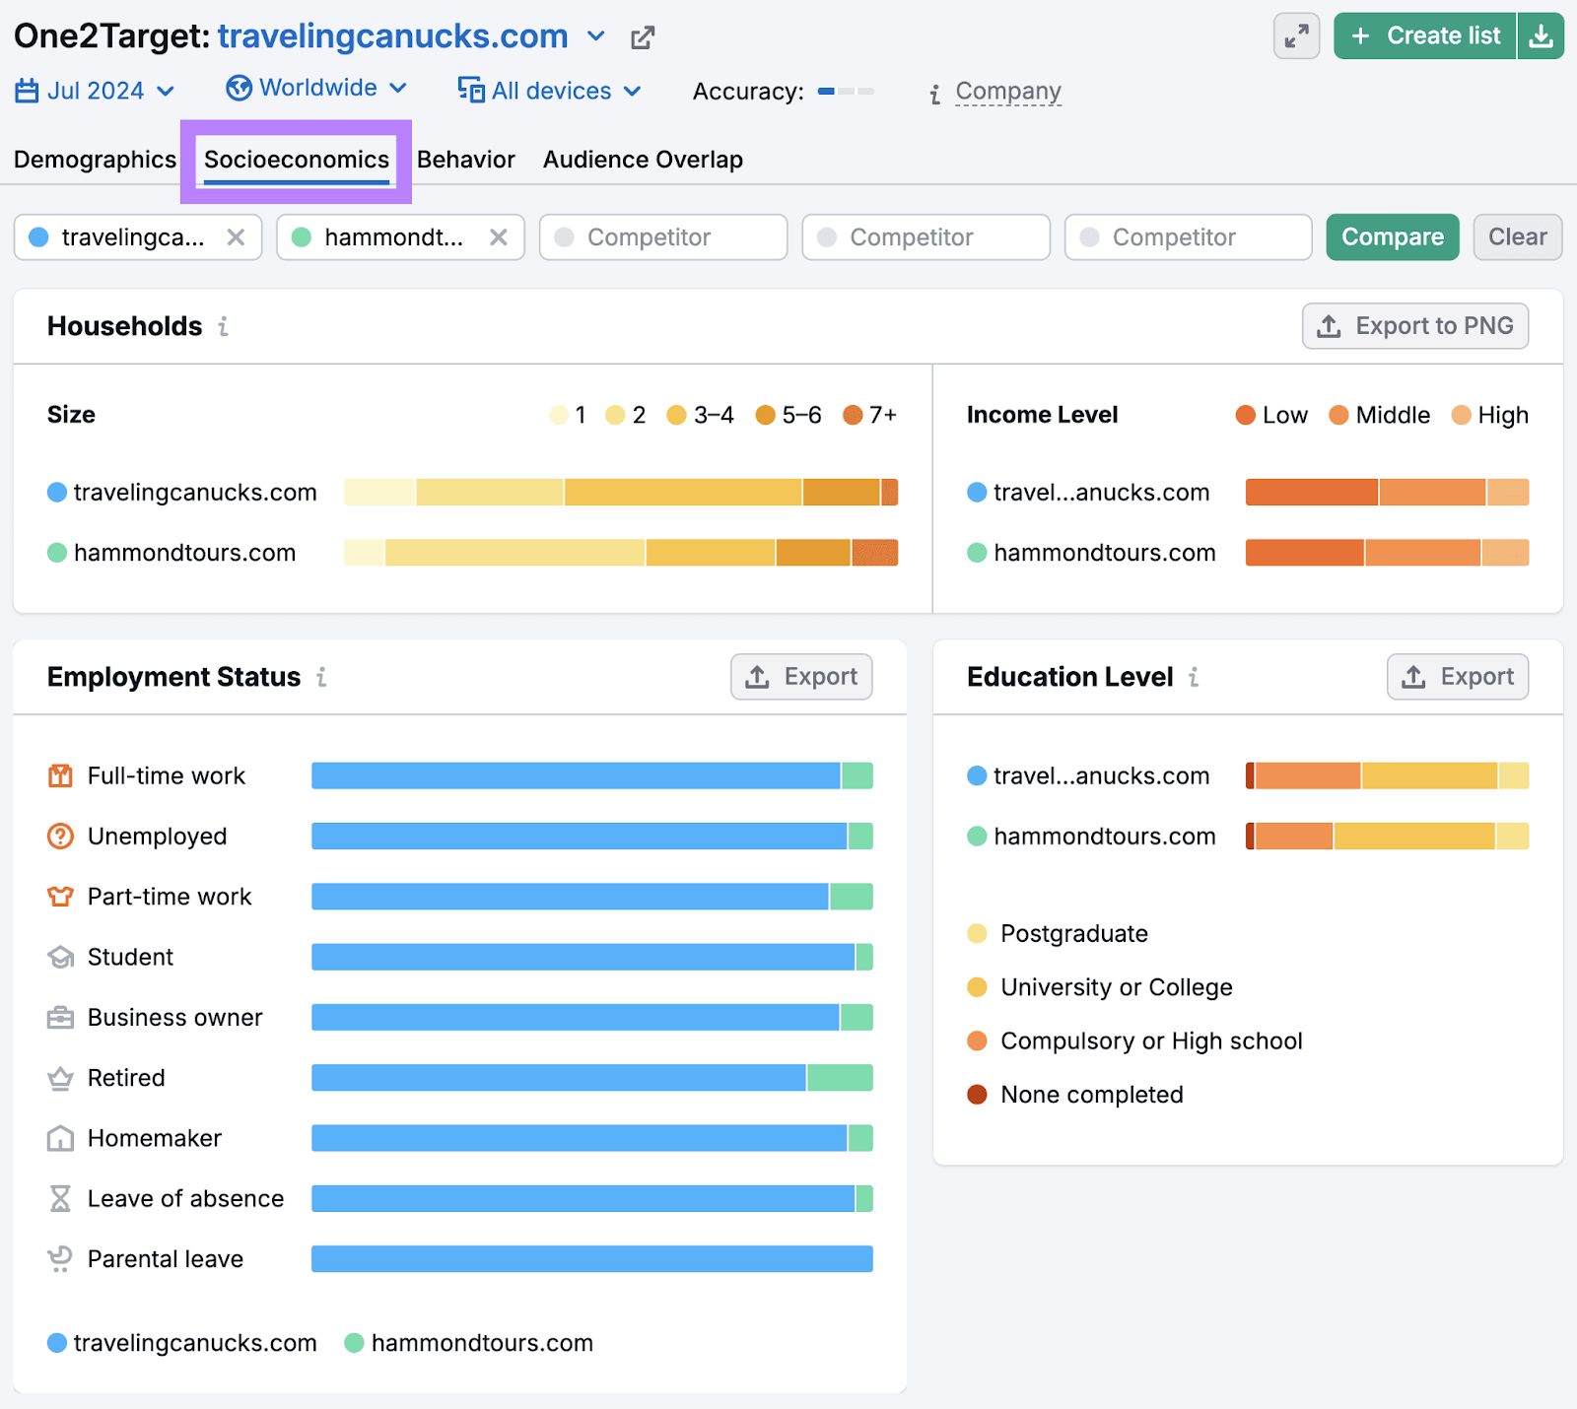Toggle the University or College legend item
The height and width of the screenshot is (1409, 1577).
1101,987
